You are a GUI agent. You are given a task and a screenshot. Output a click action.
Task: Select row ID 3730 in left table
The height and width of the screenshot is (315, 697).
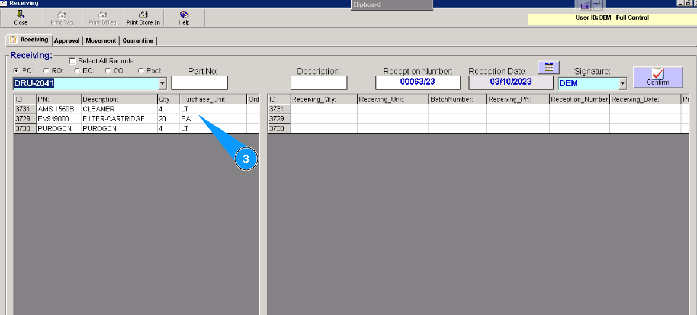point(25,128)
